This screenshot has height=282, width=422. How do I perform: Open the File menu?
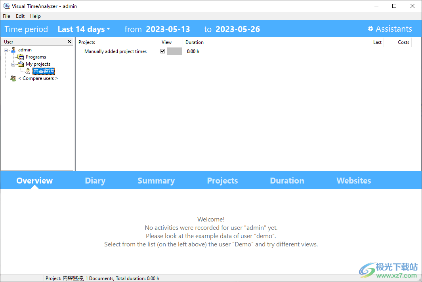6,16
